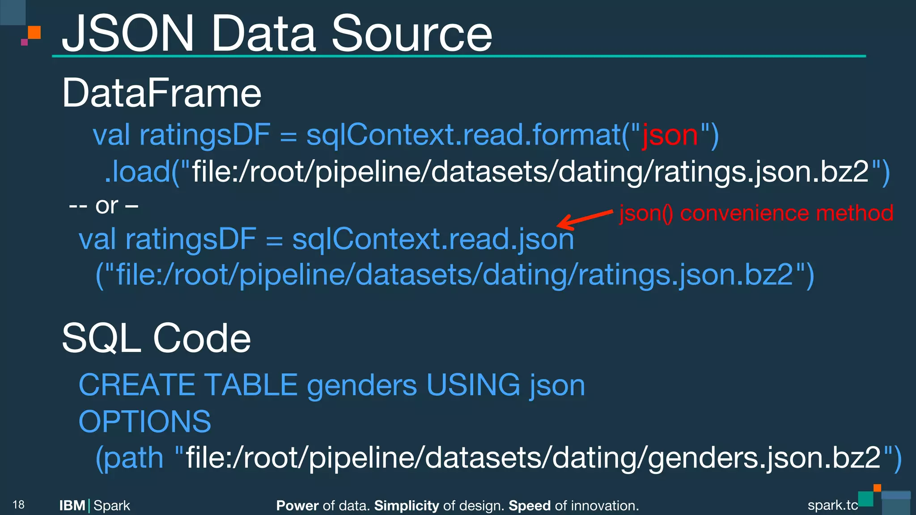
Task: Click the teal square in footer corner
Action: 866,499
